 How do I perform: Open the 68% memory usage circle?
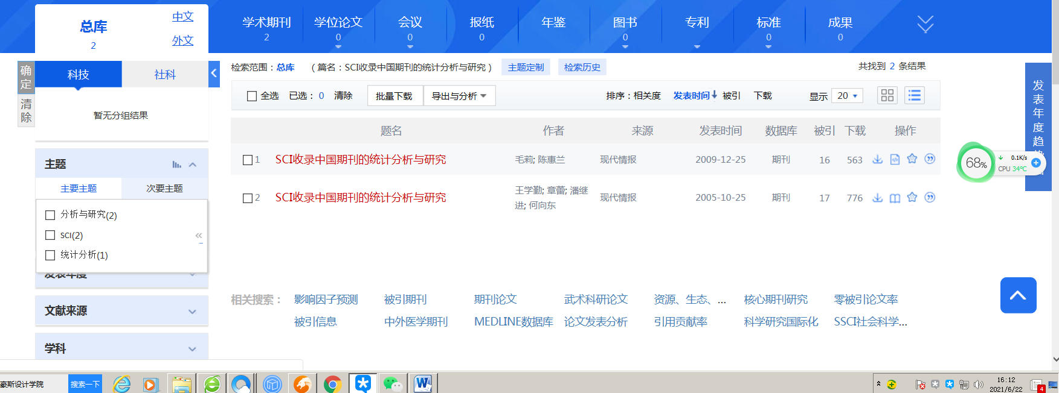pyautogui.click(x=976, y=163)
